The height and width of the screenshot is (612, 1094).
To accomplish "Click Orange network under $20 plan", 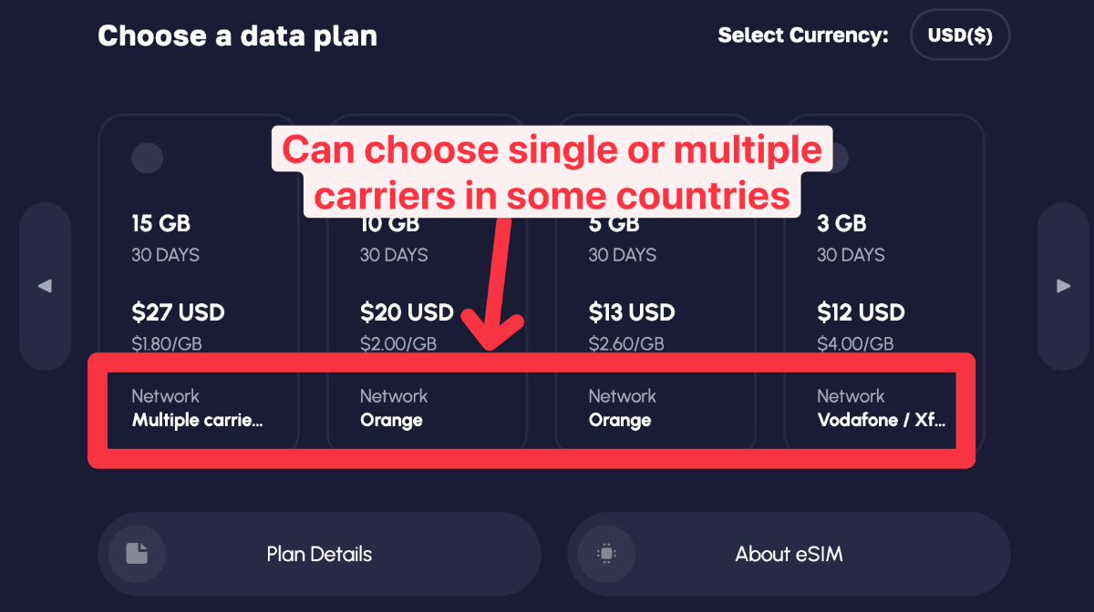I will [391, 420].
